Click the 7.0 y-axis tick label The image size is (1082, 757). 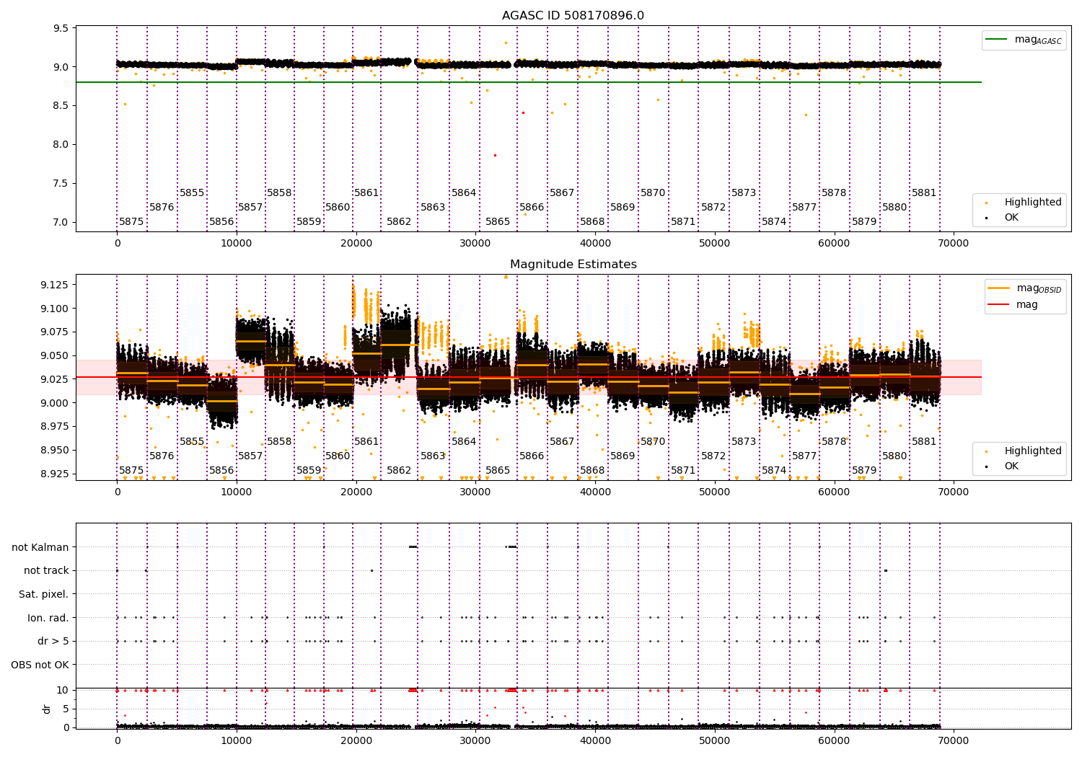tap(61, 222)
